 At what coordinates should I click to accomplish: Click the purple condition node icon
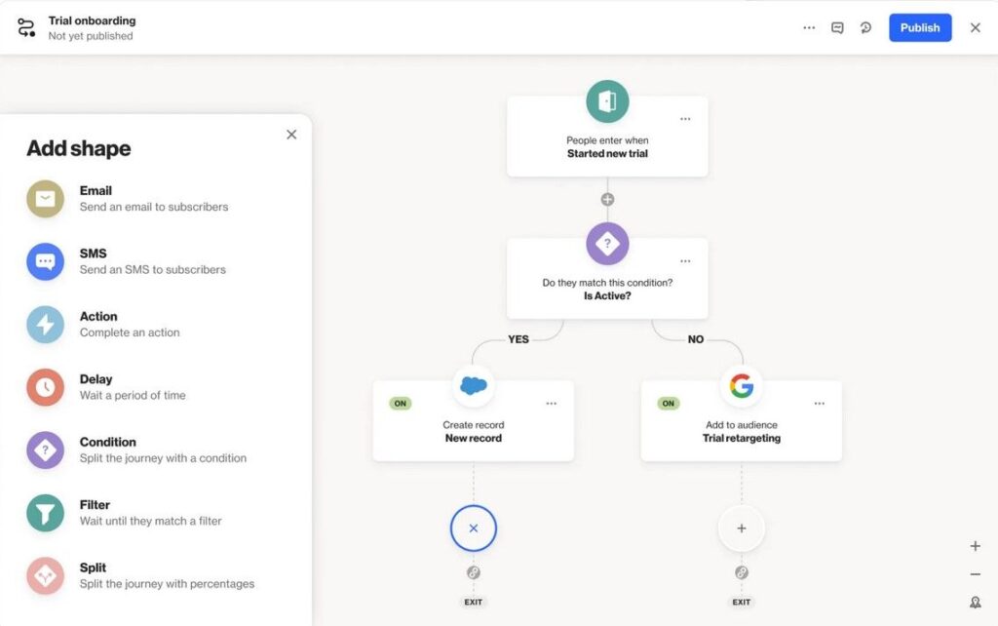(607, 243)
